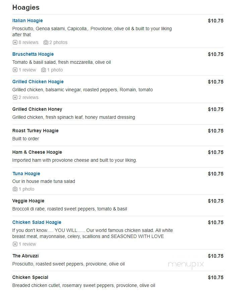Select the Roast Turkey Hoagie item title

pos(36,131)
